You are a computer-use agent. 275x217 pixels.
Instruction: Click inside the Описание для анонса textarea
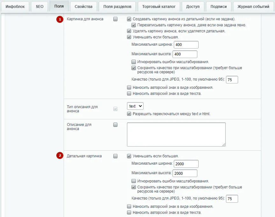tap(176, 135)
